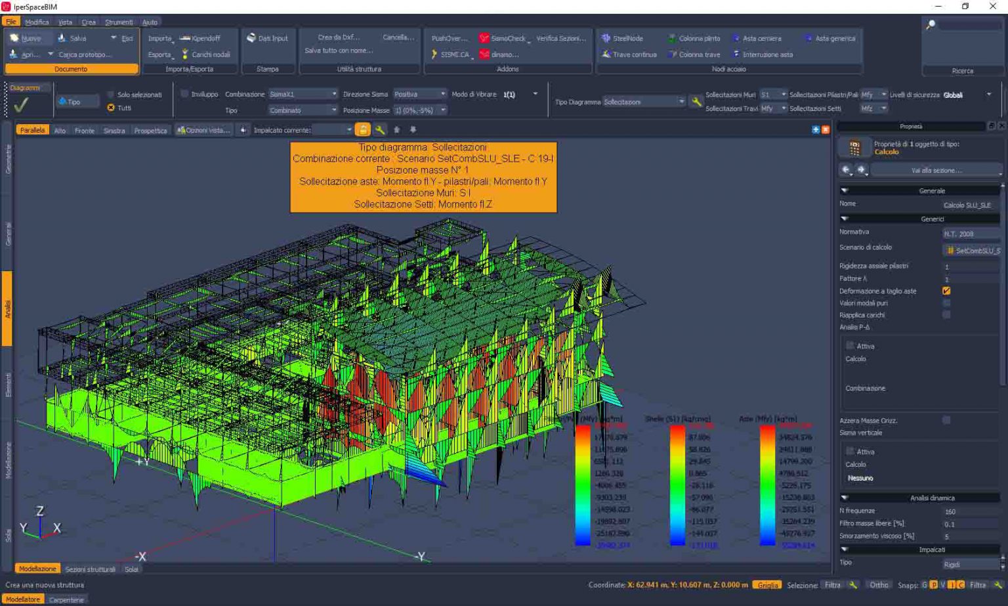Toggle the Ortho mode

tap(879, 584)
